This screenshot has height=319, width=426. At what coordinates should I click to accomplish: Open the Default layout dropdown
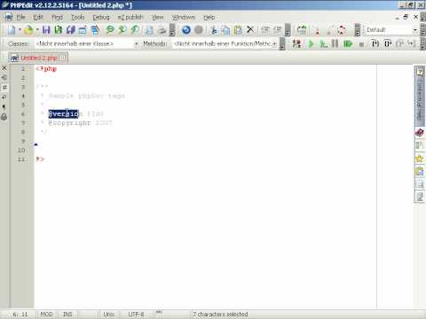414,30
